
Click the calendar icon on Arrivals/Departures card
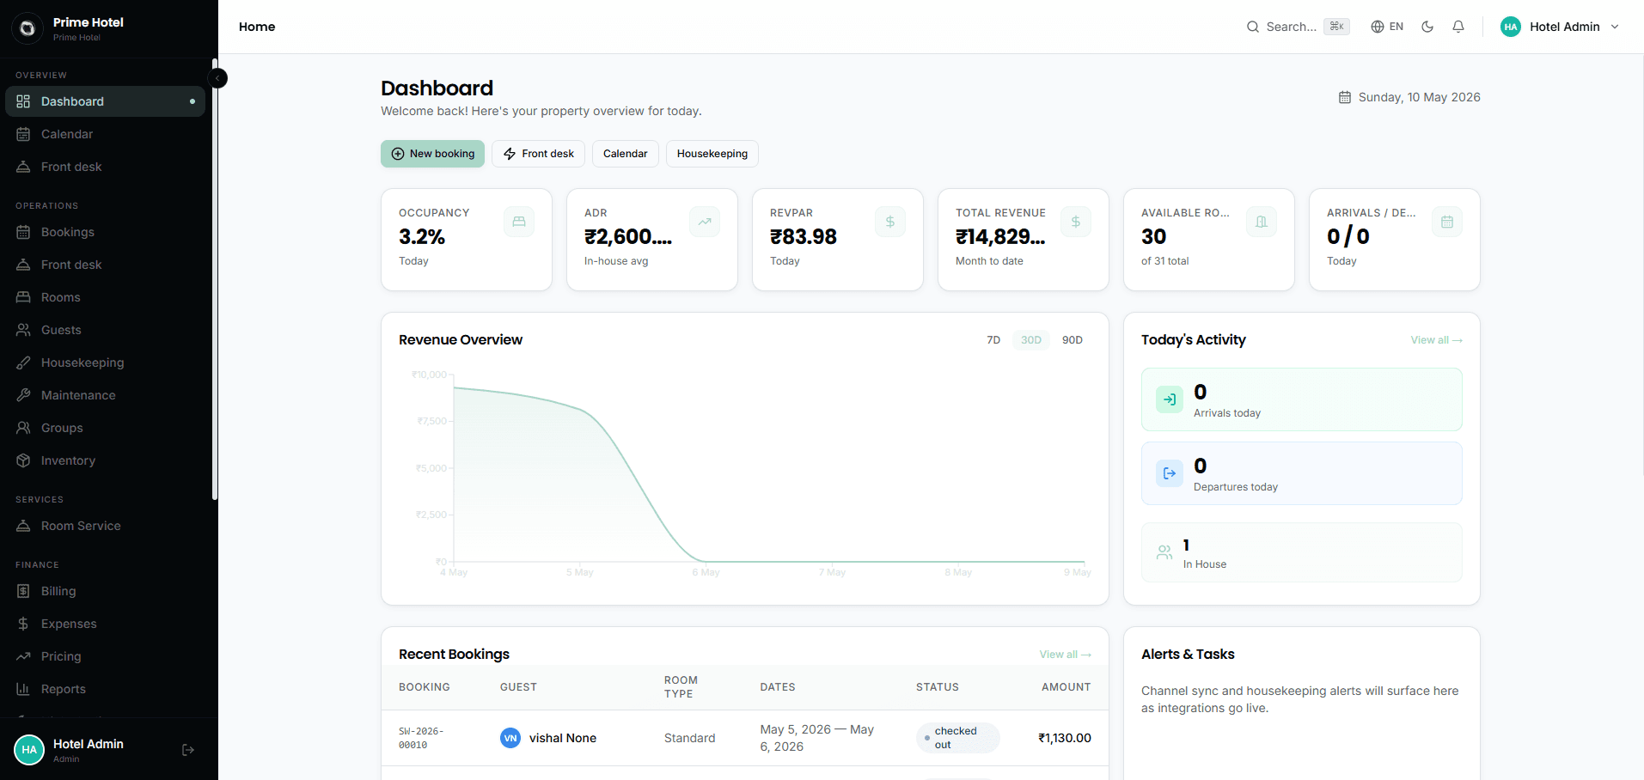pos(1447,222)
